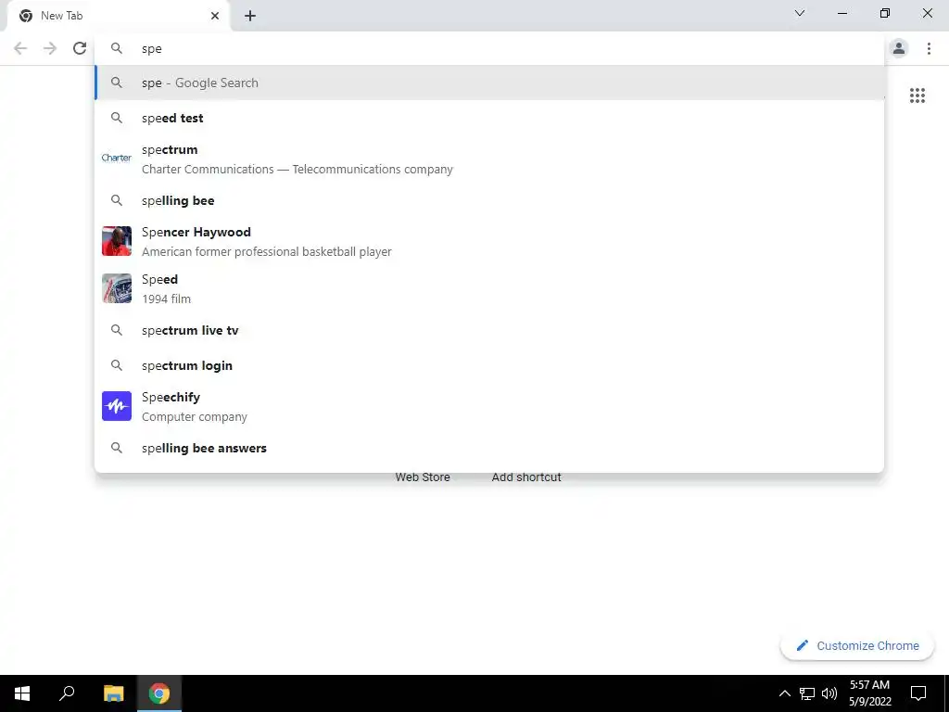Screen dimensions: 949x712
Task: Go back using the left arrow
Action: pyautogui.click(x=20, y=48)
